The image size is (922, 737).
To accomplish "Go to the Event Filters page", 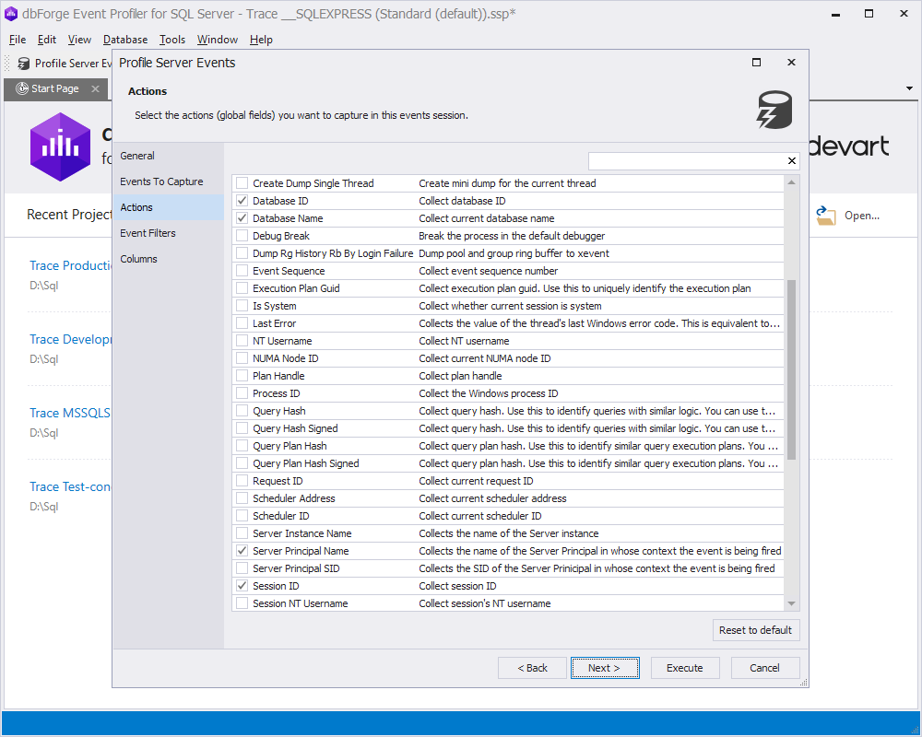I will pos(168,233).
